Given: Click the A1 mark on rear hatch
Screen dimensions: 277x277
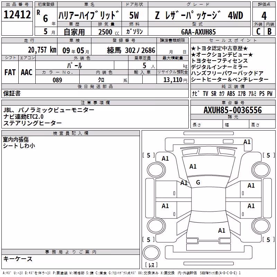Looking at the screenshot, I should tap(222, 231).
